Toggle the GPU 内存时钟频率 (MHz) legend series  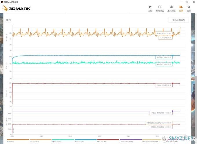pos(152,141)
